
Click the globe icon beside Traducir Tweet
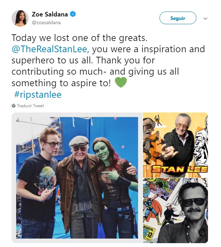14,105
